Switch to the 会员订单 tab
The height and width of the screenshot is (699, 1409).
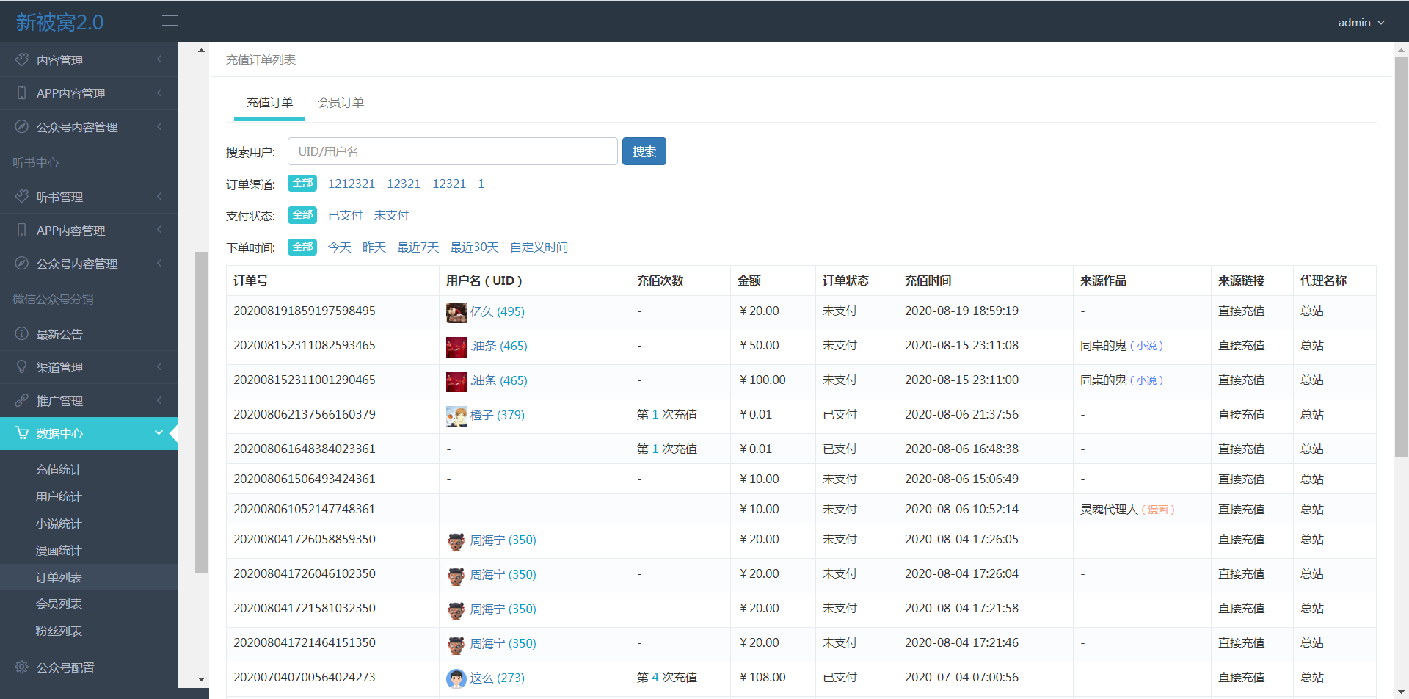click(x=341, y=103)
